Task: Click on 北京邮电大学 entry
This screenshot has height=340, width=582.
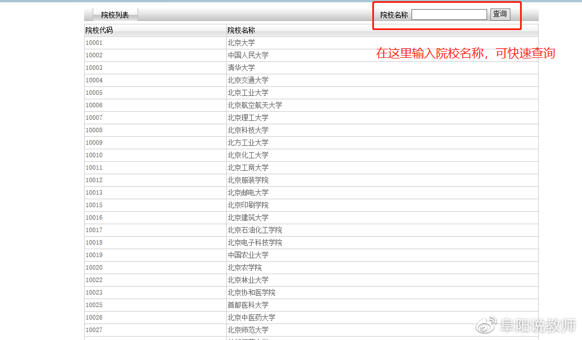Action: pos(248,193)
